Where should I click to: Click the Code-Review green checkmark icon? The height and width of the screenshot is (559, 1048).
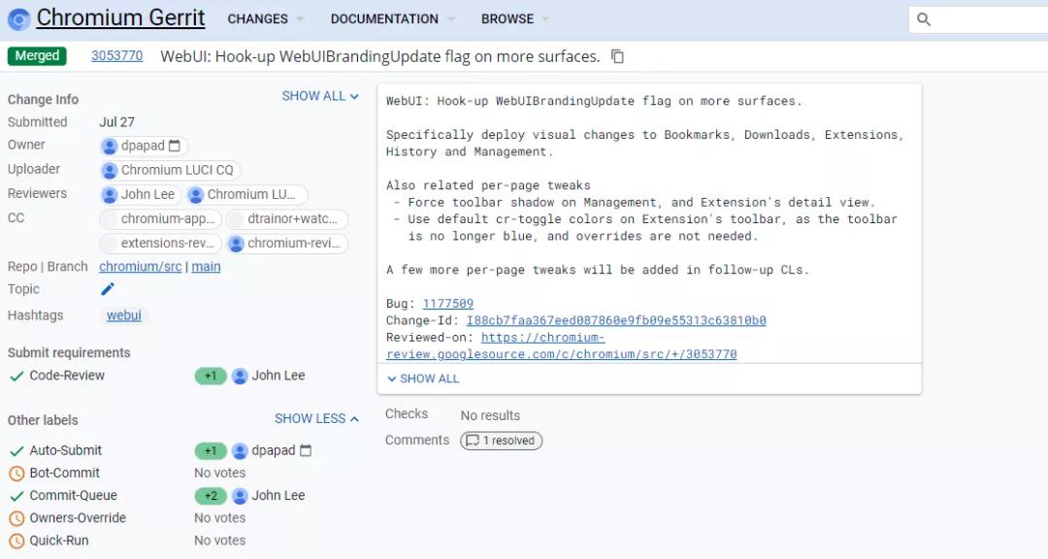pyautogui.click(x=16, y=376)
